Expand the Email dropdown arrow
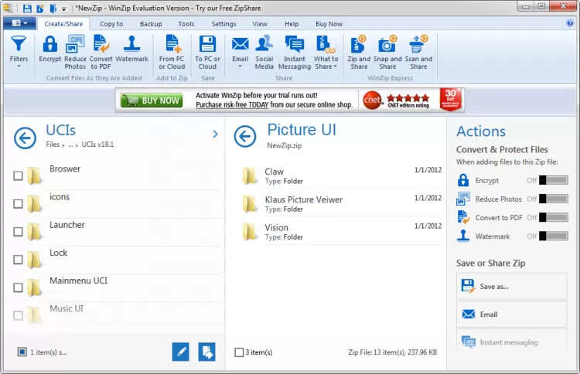Image resolution: width=580 pixels, height=374 pixels. point(240,66)
